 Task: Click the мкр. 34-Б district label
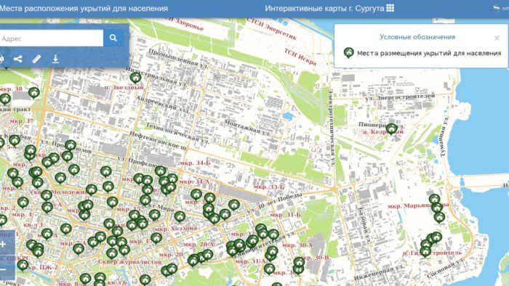coord(195,163)
